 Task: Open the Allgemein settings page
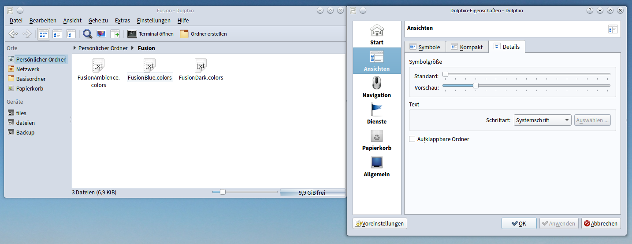click(377, 166)
